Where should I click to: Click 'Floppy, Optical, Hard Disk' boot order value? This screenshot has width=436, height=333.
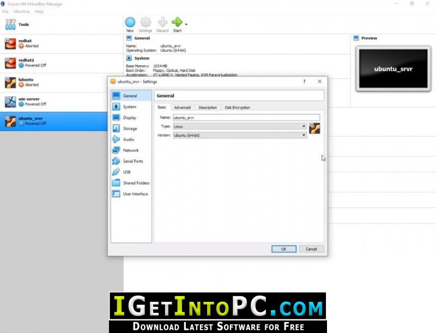coord(174,71)
